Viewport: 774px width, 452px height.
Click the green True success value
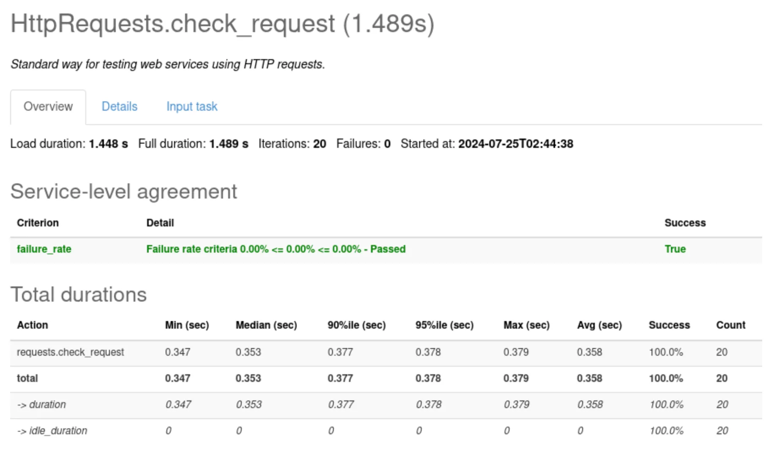click(675, 249)
